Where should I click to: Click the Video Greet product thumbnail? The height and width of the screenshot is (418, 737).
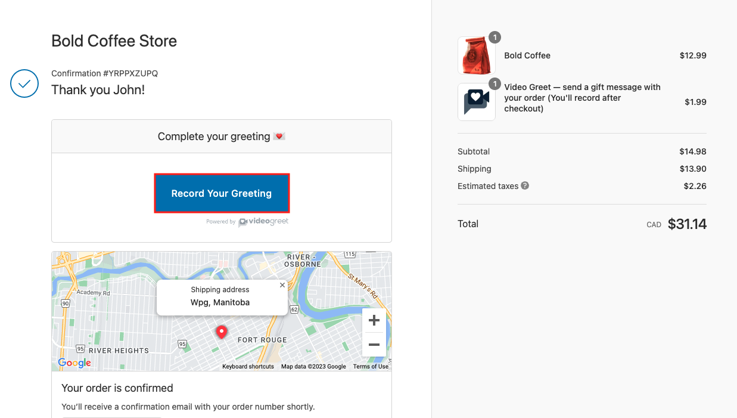click(x=477, y=102)
